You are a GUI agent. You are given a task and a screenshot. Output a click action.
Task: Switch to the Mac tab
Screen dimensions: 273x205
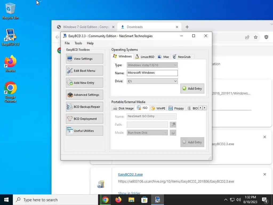(x=163, y=57)
